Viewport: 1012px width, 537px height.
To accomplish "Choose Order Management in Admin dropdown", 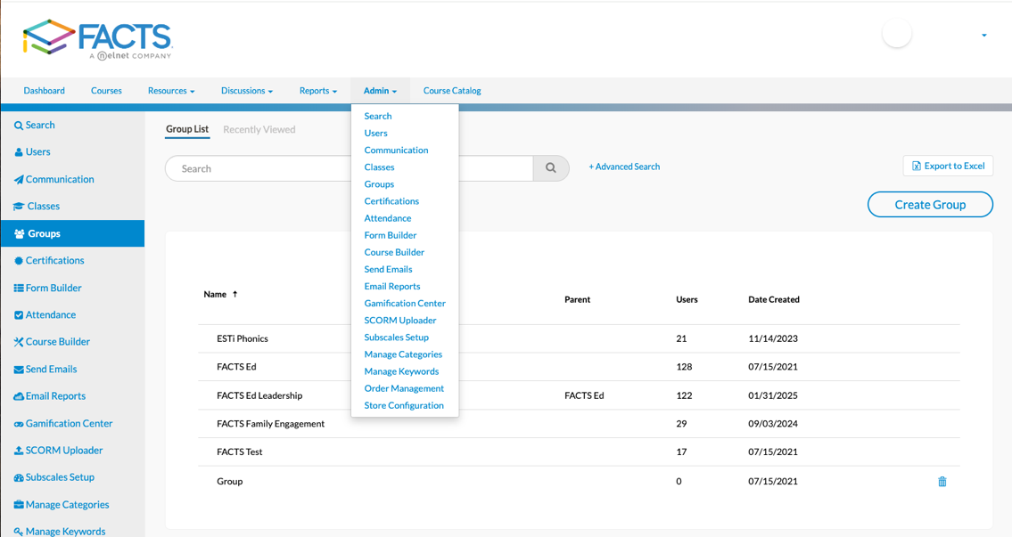I will 404,389.
